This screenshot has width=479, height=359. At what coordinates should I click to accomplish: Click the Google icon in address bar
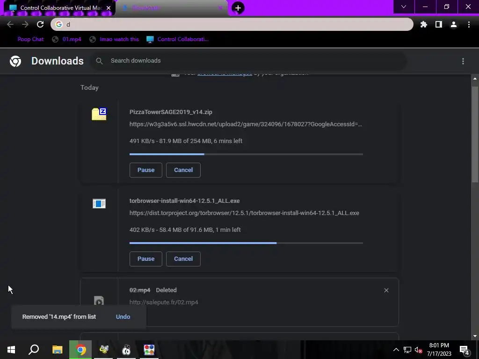[x=59, y=24]
